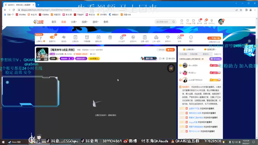Open the 淘宝网 bookmark
The height and width of the screenshot is (145, 258).
point(32,15)
